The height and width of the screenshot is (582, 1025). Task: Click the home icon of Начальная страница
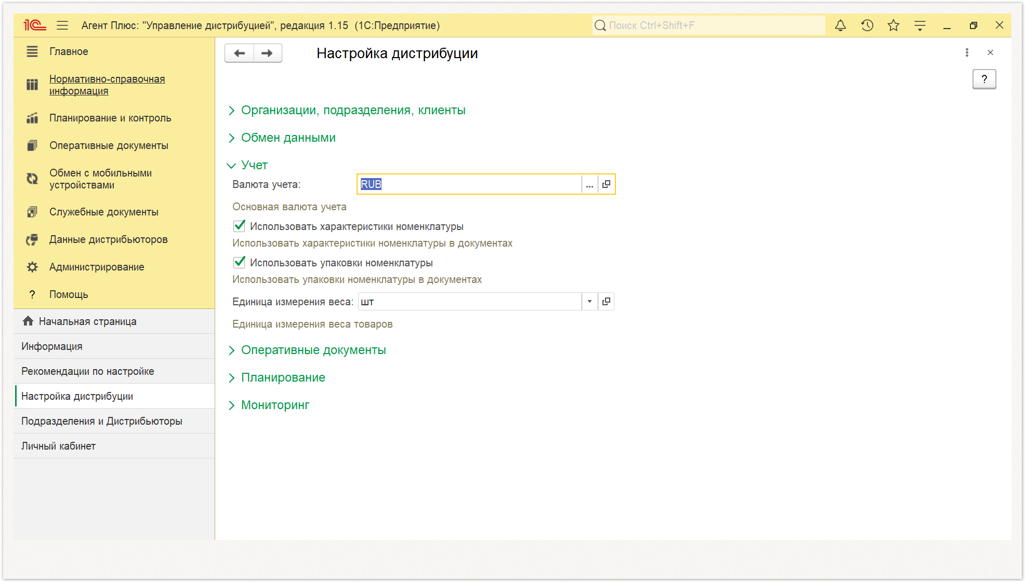point(28,321)
